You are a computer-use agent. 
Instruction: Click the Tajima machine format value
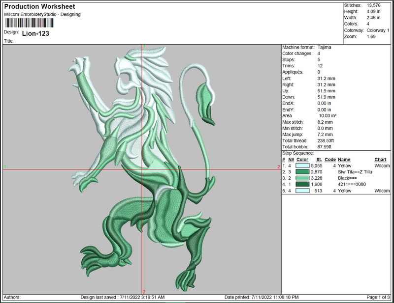324,47
